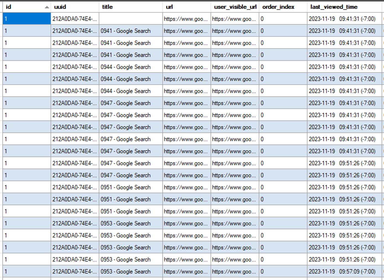Click the sort arrow in id header
The width and height of the screenshot is (384, 280).
pos(47,7)
